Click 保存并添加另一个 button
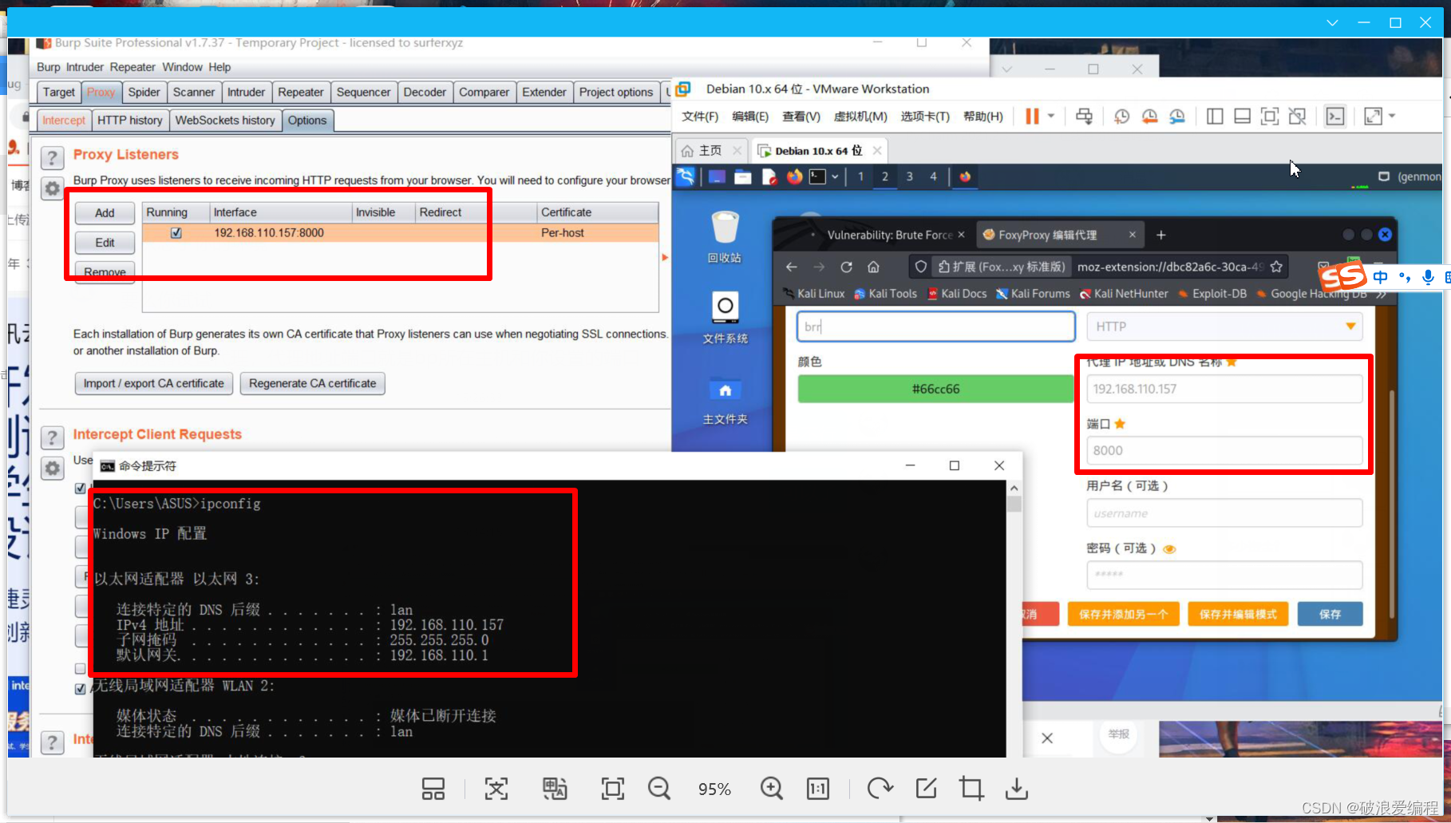The width and height of the screenshot is (1451, 823). coord(1123,614)
